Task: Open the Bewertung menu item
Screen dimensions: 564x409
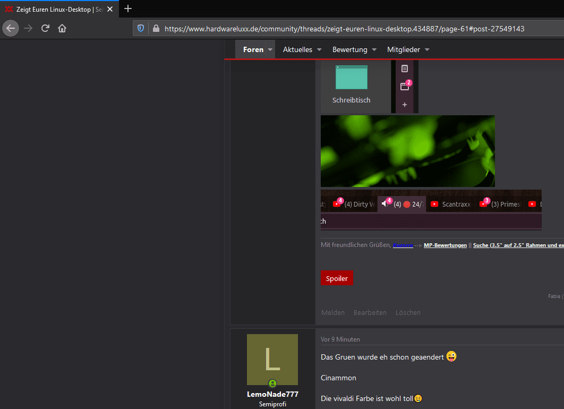Action: tap(349, 49)
